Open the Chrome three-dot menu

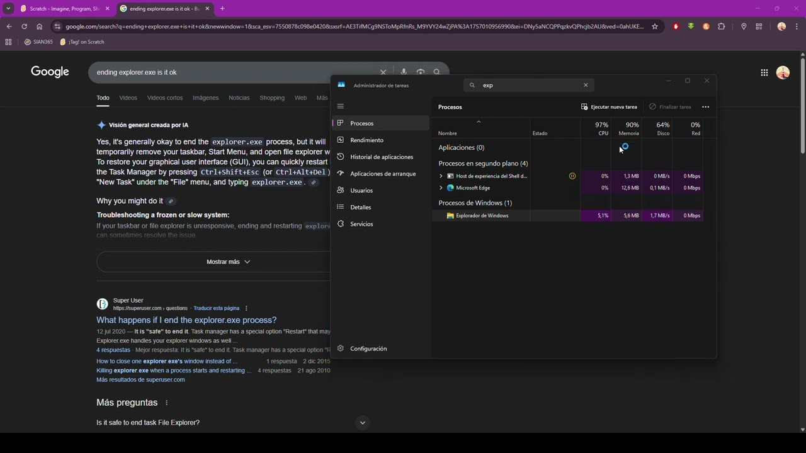(797, 26)
